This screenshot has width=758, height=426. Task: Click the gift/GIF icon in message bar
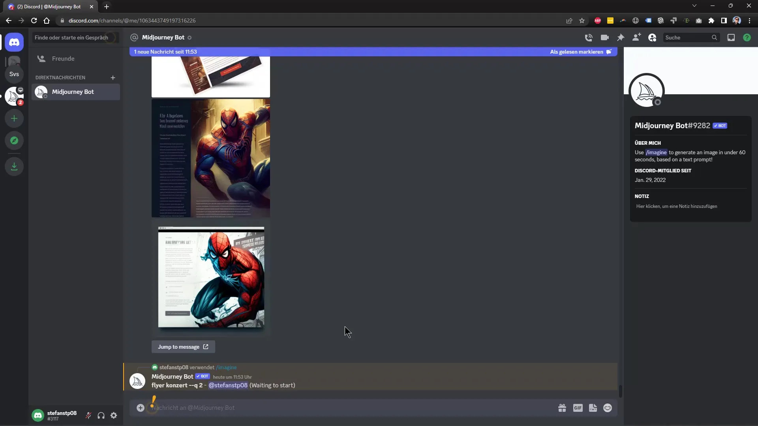click(562, 408)
